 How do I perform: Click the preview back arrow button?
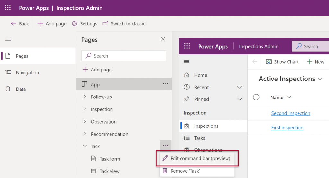click(255, 61)
